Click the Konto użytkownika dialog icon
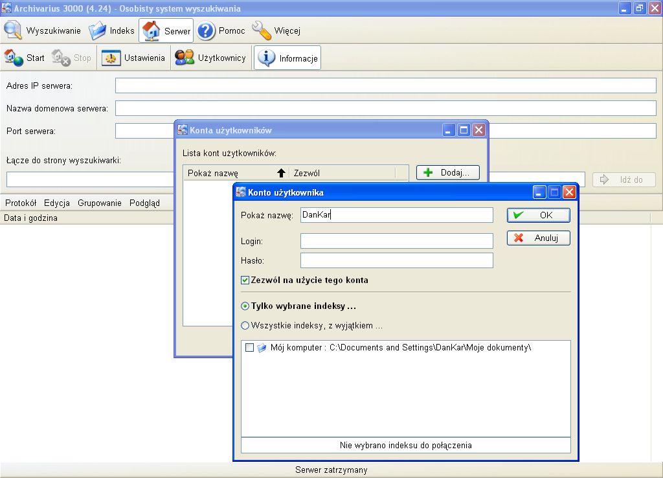The image size is (663, 478). [241, 192]
